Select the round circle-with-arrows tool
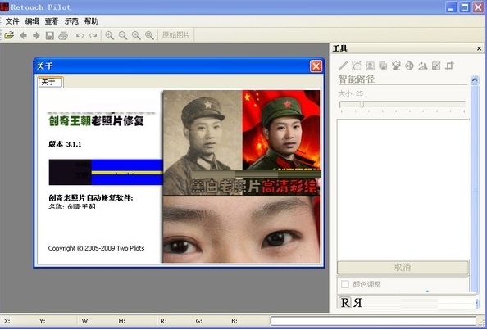The height and width of the screenshot is (330, 487). pyautogui.click(x=410, y=66)
